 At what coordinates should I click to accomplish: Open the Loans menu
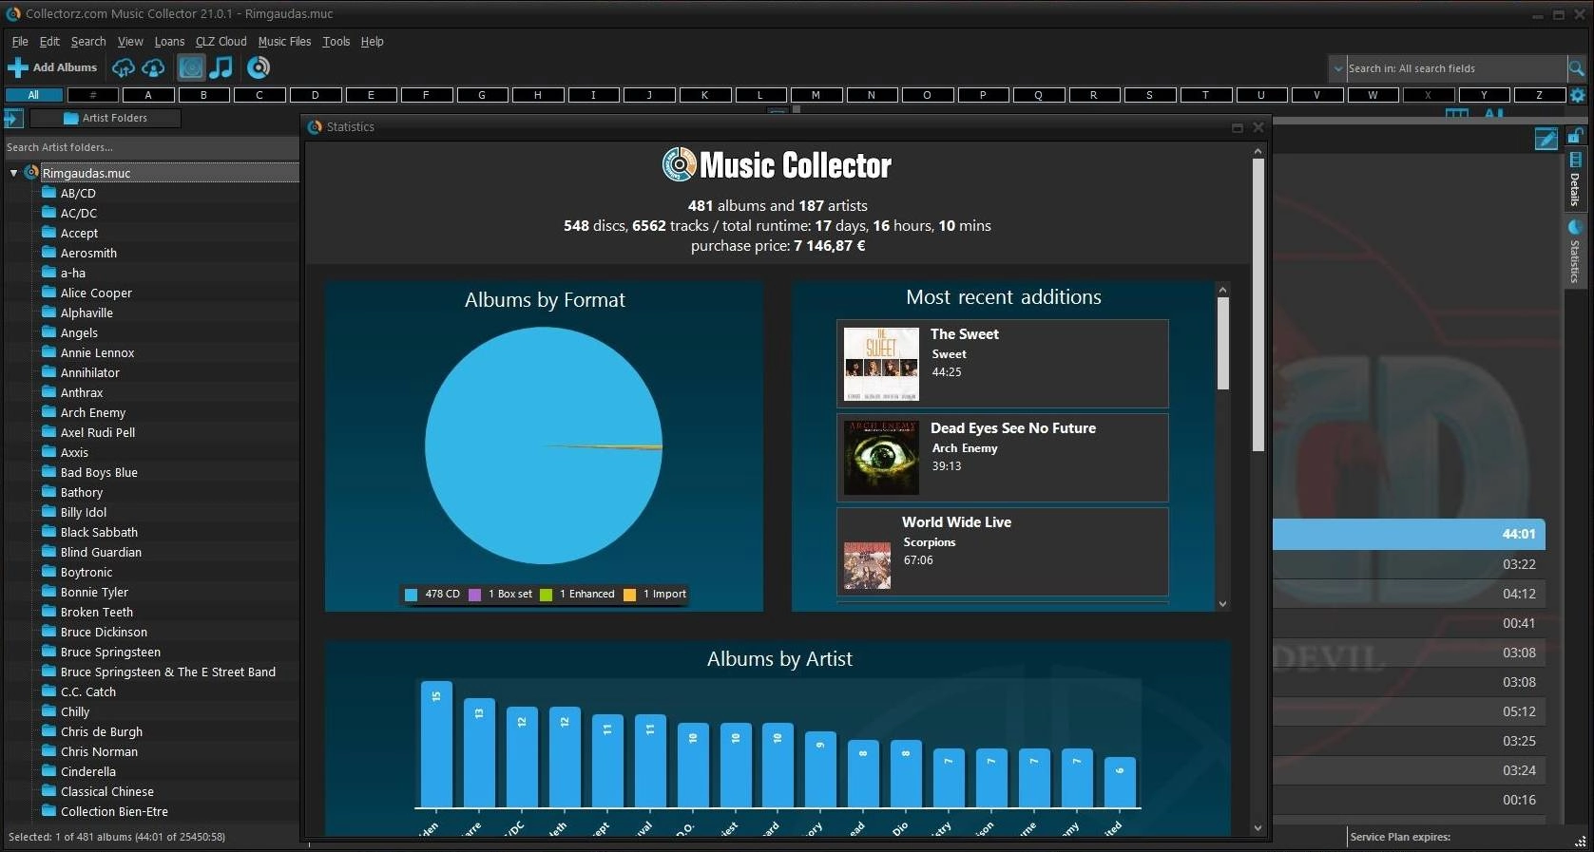[169, 42]
